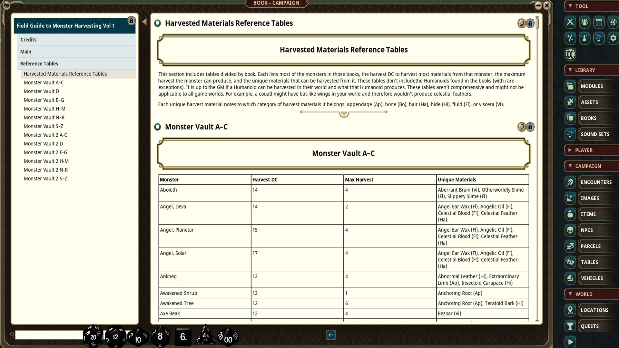Lock the Harvested Materials Reference Tables section

click(530, 23)
